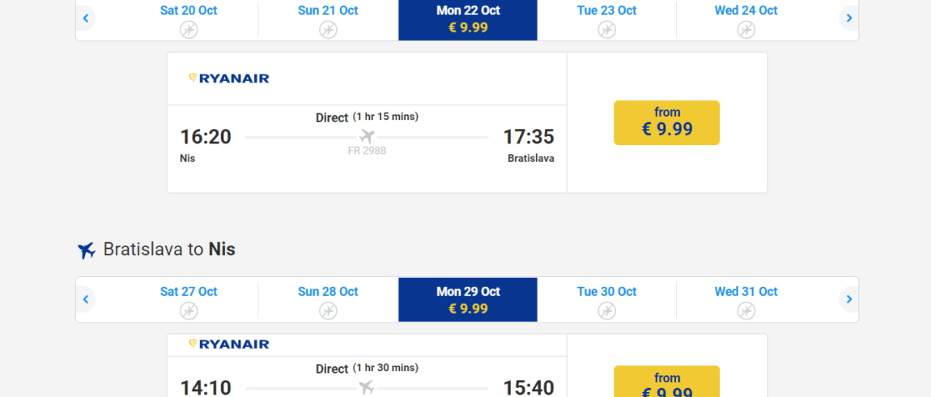Select Mon 29 Oct € 9.99 return tab
Viewport: 931px width, 397px height.
pos(468,300)
